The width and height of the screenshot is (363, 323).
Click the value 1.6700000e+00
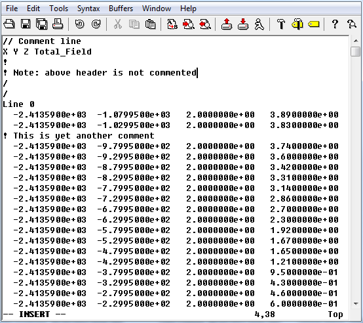coord(305,241)
